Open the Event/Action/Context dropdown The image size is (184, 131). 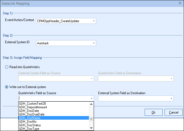click(94, 21)
